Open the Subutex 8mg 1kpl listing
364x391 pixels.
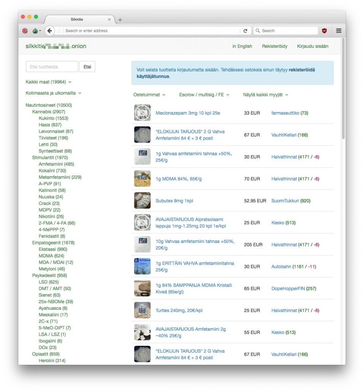click(174, 201)
